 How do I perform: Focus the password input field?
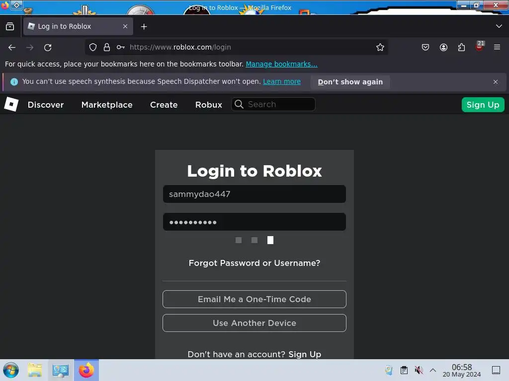[254, 222]
